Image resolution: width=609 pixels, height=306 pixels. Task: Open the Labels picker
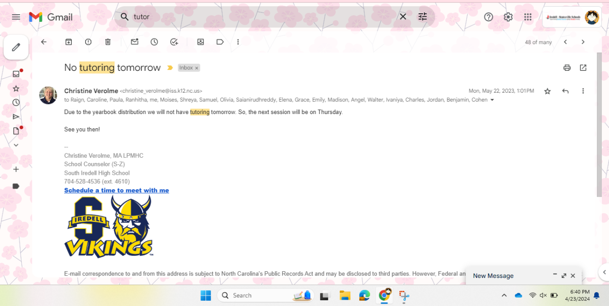(x=220, y=42)
